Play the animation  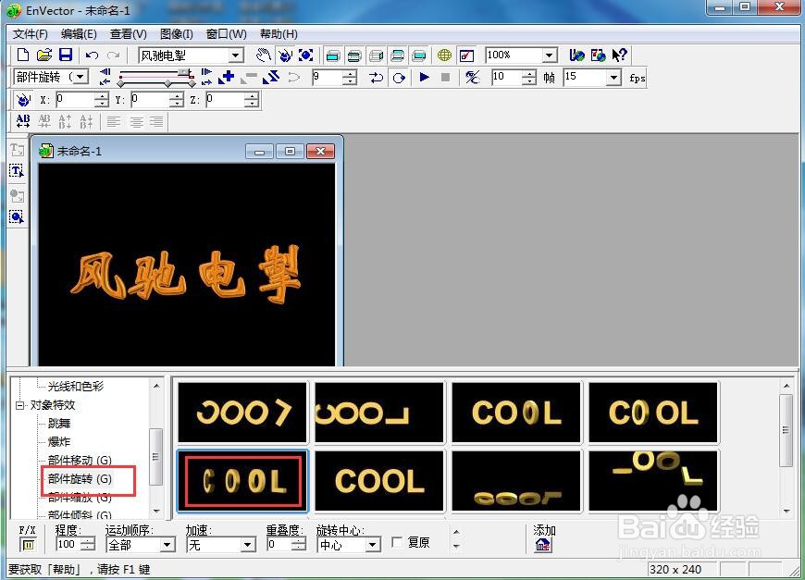click(x=424, y=77)
